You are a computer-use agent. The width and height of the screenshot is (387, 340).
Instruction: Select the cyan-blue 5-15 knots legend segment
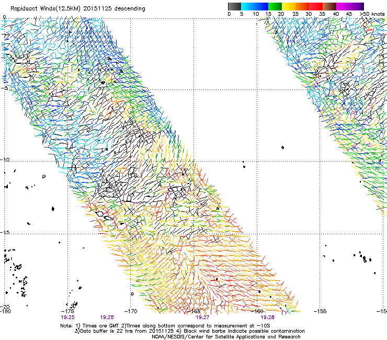click(x=255, y=6)
